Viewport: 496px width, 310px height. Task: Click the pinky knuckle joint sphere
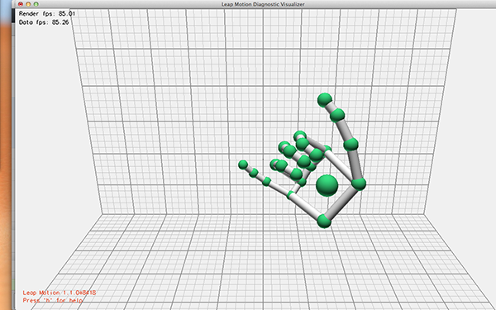[x=290, y=194]
